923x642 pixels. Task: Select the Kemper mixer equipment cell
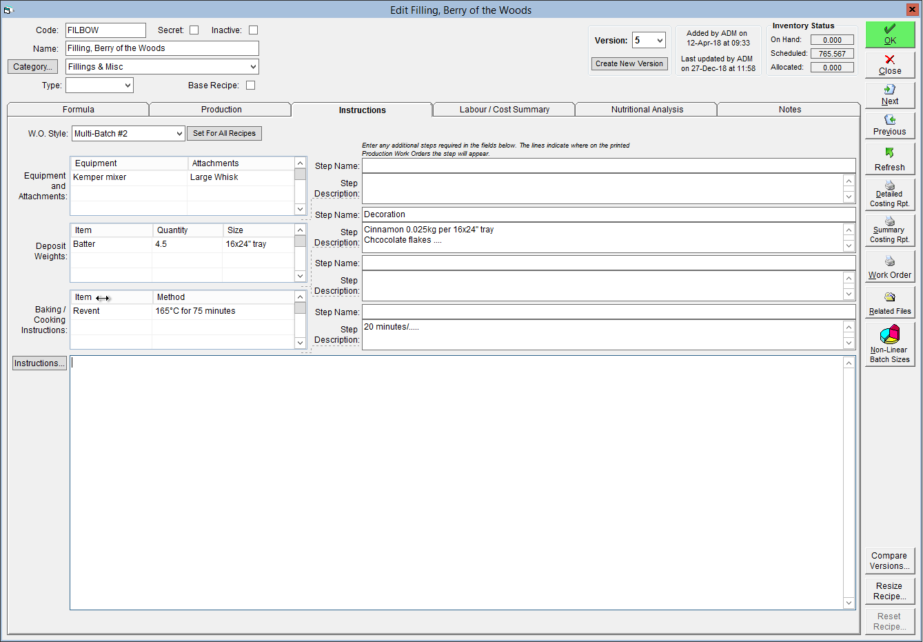pyautogui.click(x=128, y=177)
